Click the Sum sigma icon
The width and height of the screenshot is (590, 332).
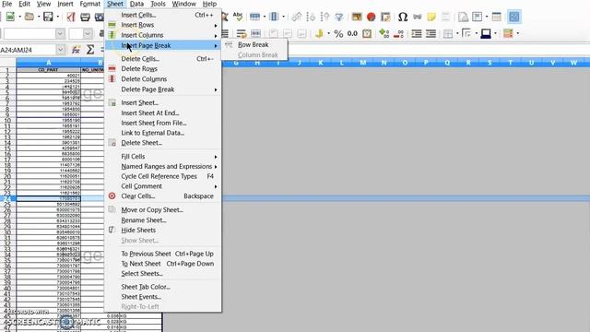click(90, 50)
